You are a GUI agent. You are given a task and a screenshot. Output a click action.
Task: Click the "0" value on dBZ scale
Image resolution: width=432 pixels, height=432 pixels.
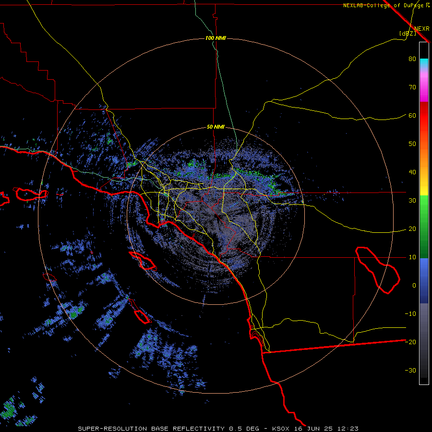[414, 286]
